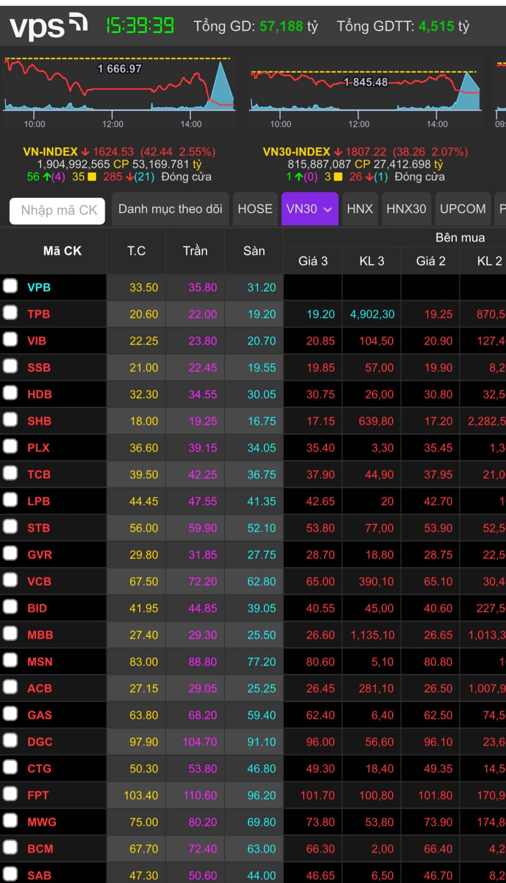Toggle the checkbox for MWG
This screenshot has height=883, width=506.
click(10, 821)
